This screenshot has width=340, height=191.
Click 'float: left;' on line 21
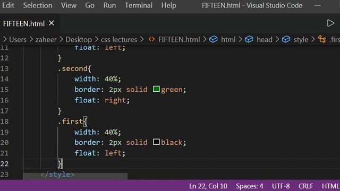click(x=100, y=153)
